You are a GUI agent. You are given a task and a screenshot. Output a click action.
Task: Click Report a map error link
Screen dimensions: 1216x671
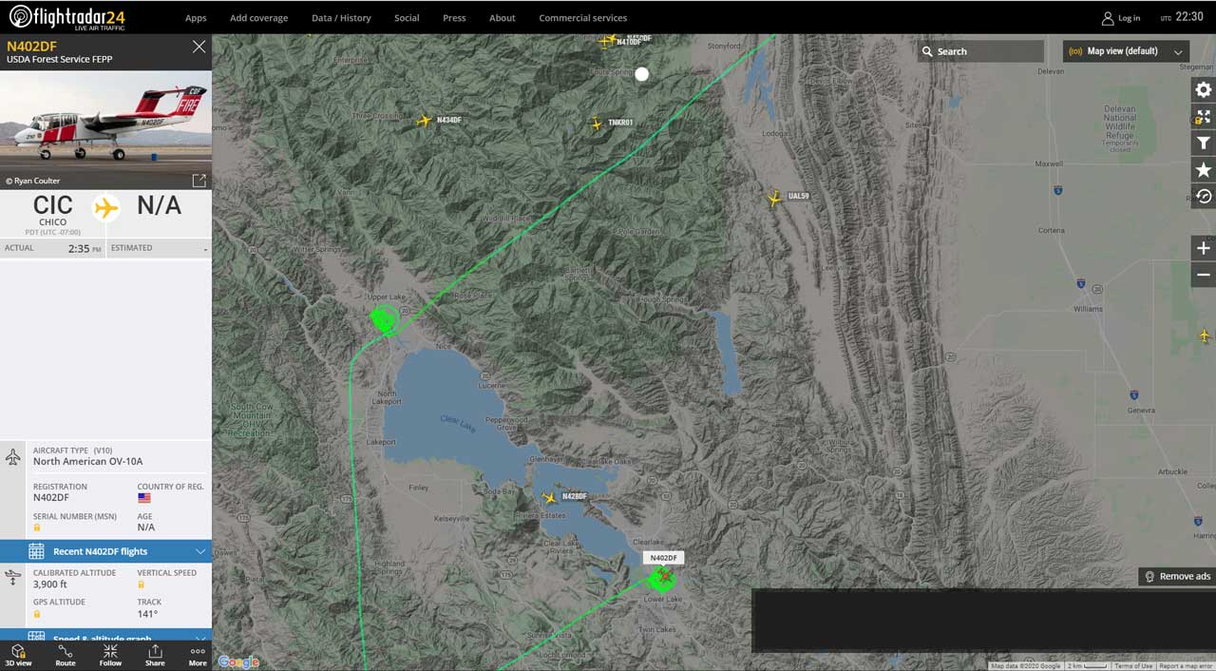1184,666
